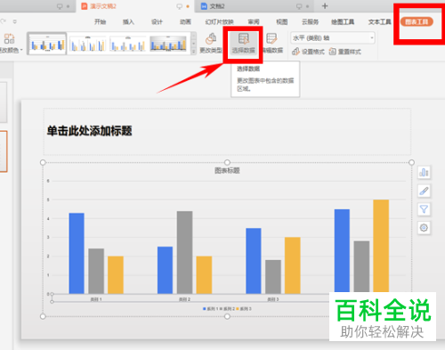Viewport: 445px width, 350px height.
Task: Select the first chart style thumbnail
Action: [x=47, y=44]
